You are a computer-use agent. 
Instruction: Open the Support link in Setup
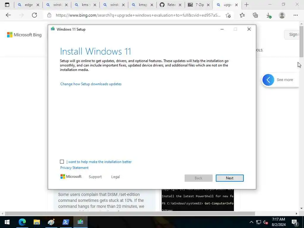pos(95,177)
